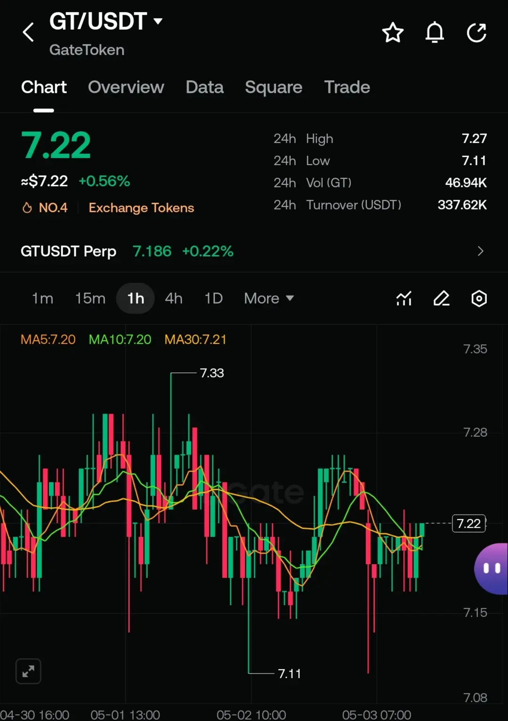508x721 pixels.
Task: Tap the Perp price 7.186
Action: coord(152,251)
